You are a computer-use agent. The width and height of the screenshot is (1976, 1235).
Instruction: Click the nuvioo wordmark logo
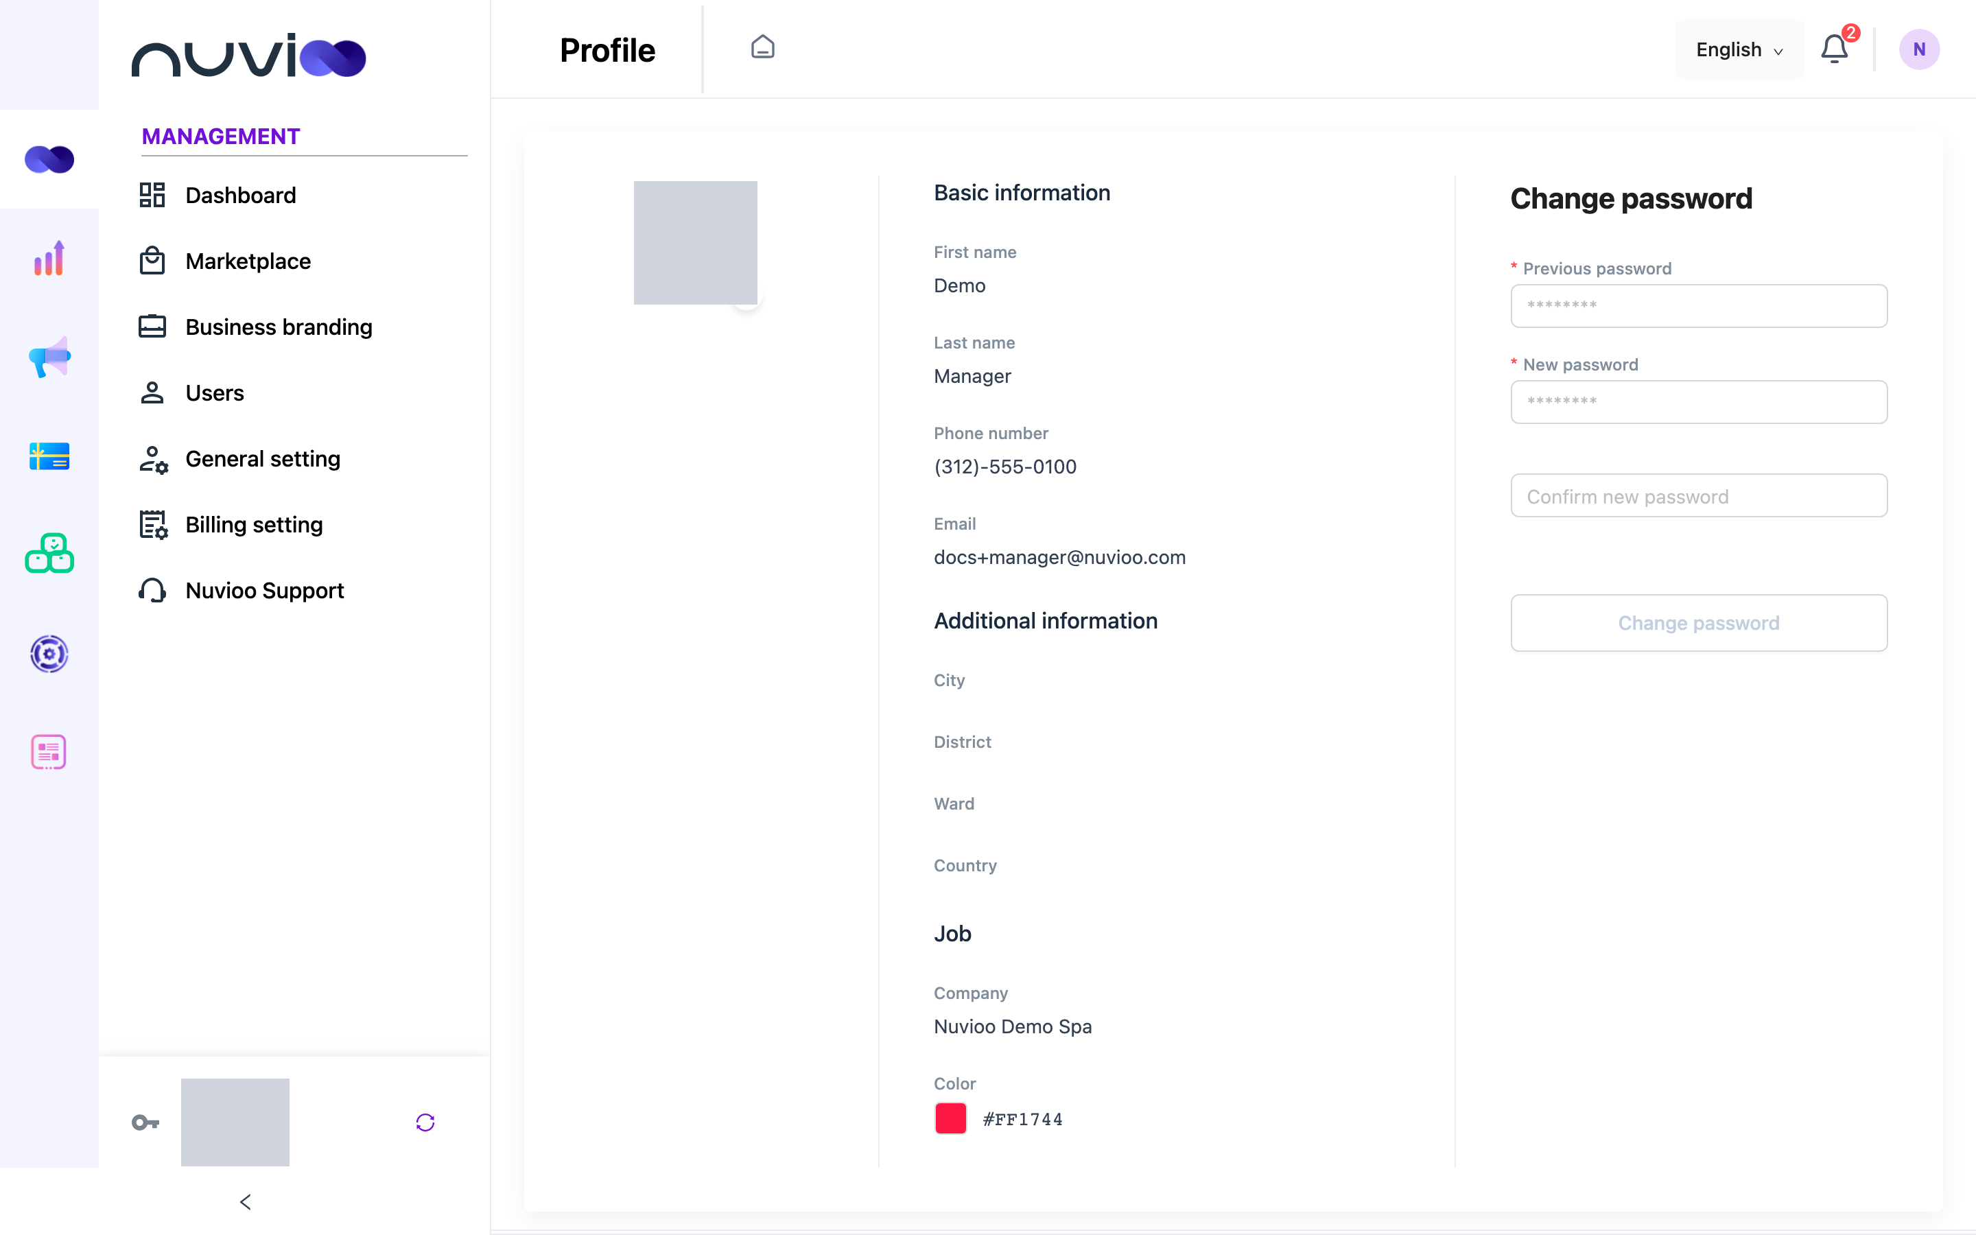pos(249,56)
